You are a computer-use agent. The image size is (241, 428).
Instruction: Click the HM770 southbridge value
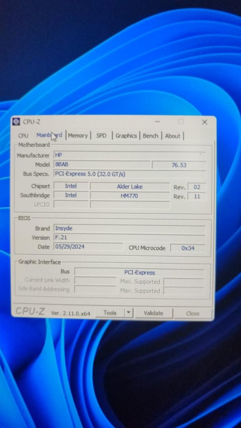130,196
